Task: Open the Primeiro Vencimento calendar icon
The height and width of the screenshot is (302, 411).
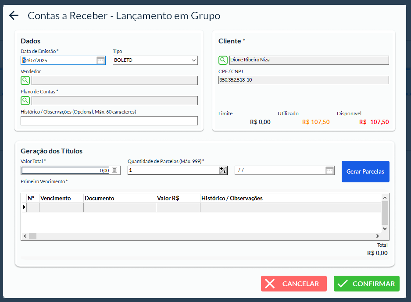Action: tap(329, 171)
